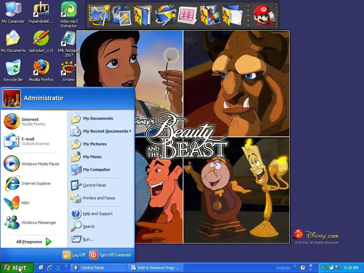Screen dimensions: 364x273
Task: Open Search from Start menu
Action: [101, 226]
